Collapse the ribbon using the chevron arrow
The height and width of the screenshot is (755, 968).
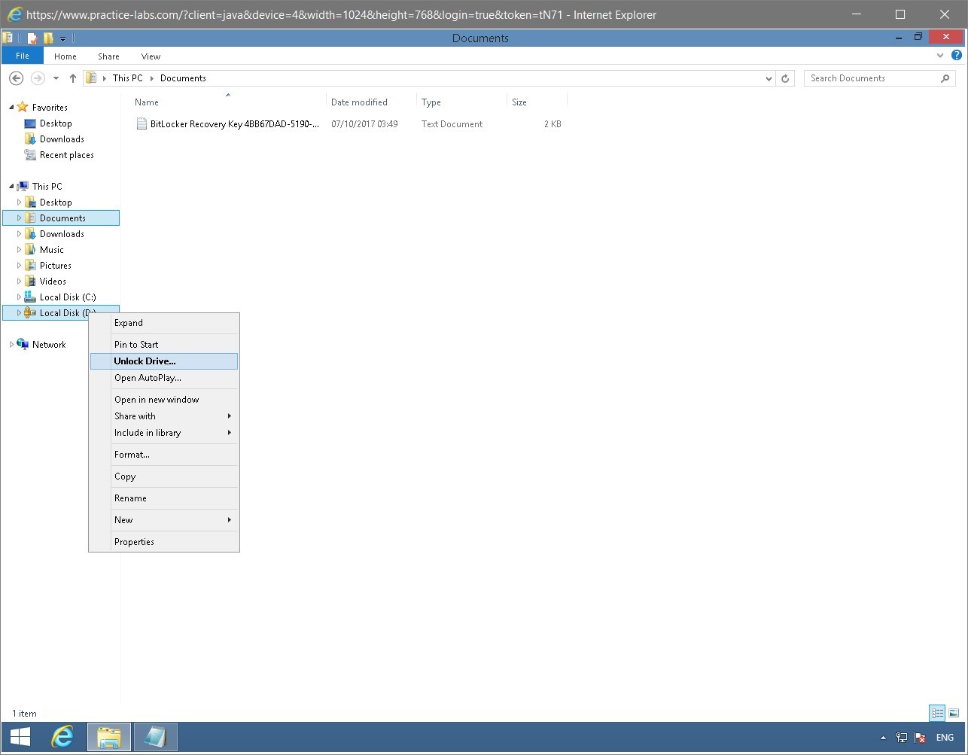[939, 55]
